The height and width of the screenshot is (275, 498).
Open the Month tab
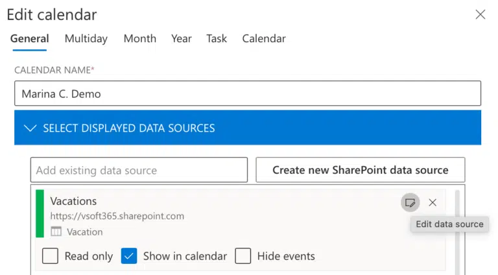click(x=140, y=38)
